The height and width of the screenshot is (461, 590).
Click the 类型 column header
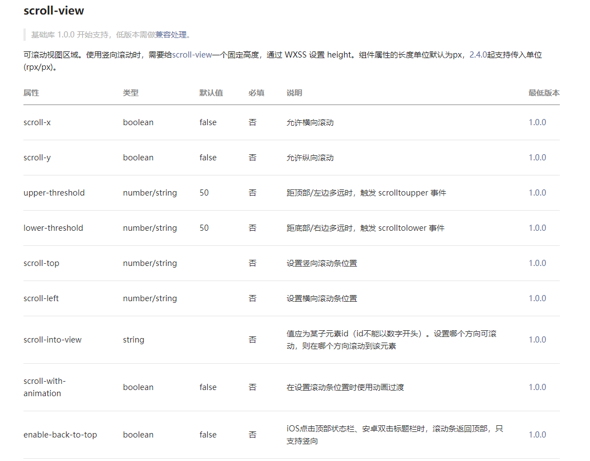(131, 93)
